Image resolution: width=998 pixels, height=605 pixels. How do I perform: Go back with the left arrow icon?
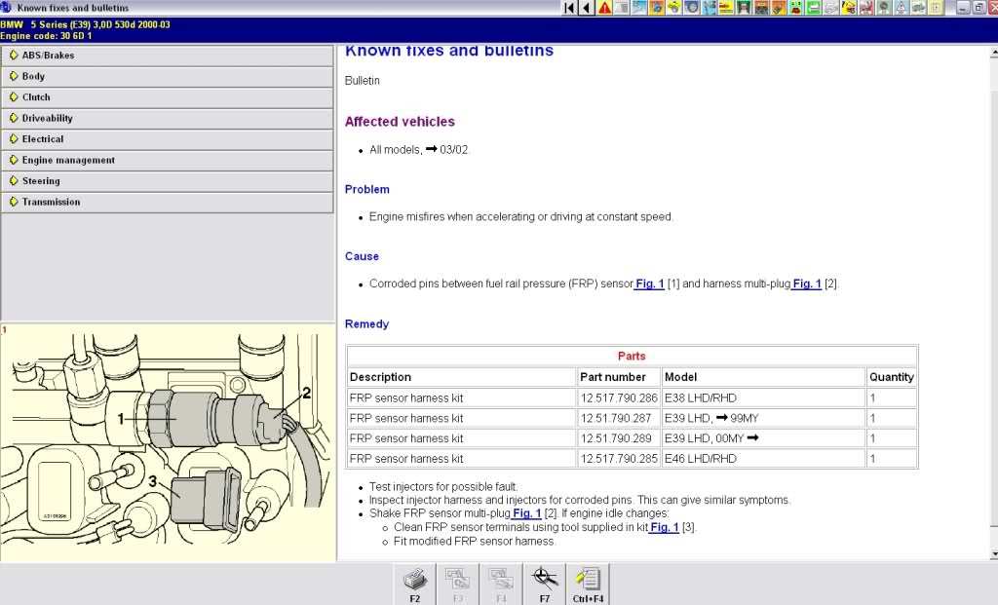(587, 8)
